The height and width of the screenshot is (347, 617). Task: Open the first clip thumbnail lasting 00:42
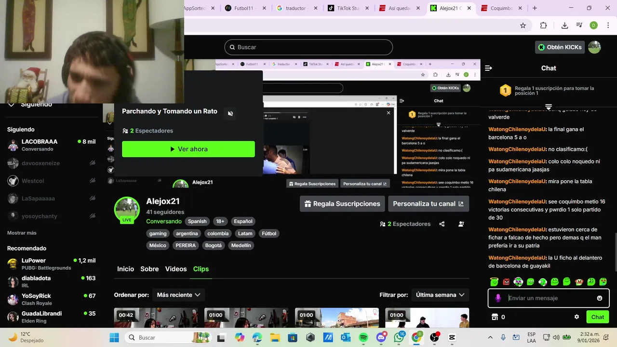pos(156,318)
